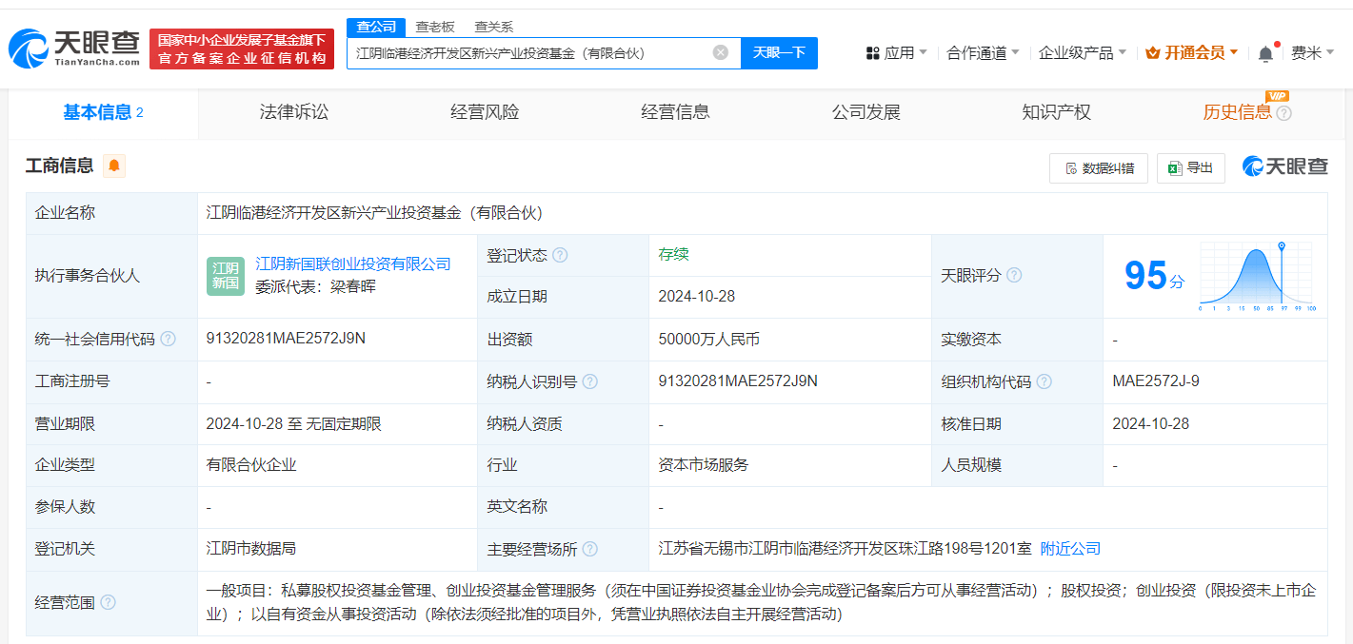Click help icon next to 经营范围
Viewport: 1353px width, 644px height.
point(108,602)
